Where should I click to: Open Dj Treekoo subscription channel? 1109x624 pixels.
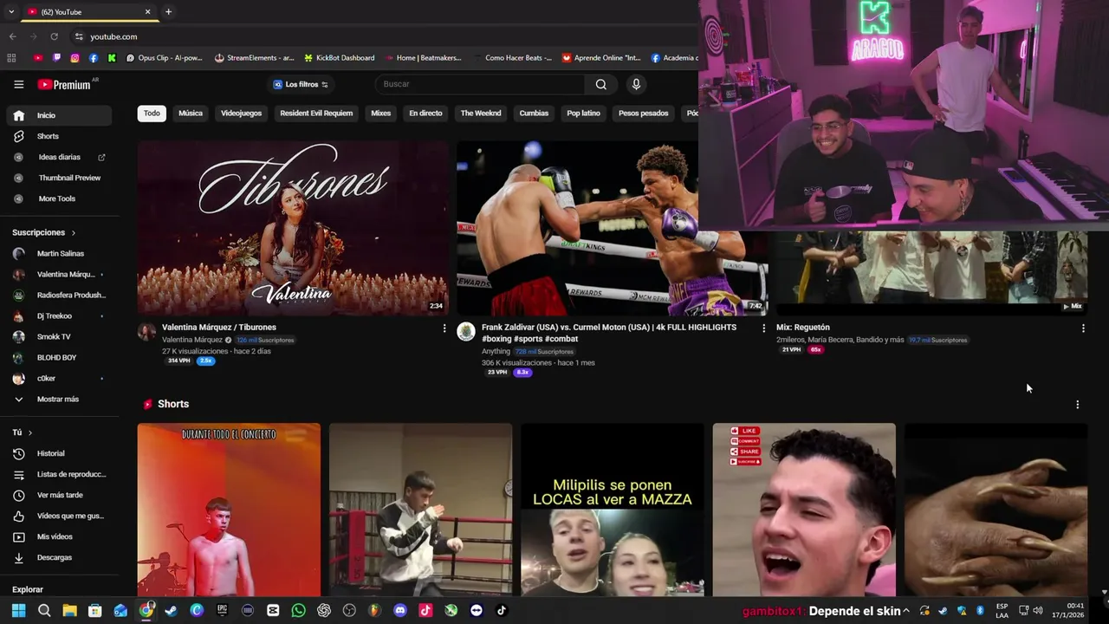(x=60, y=316)
